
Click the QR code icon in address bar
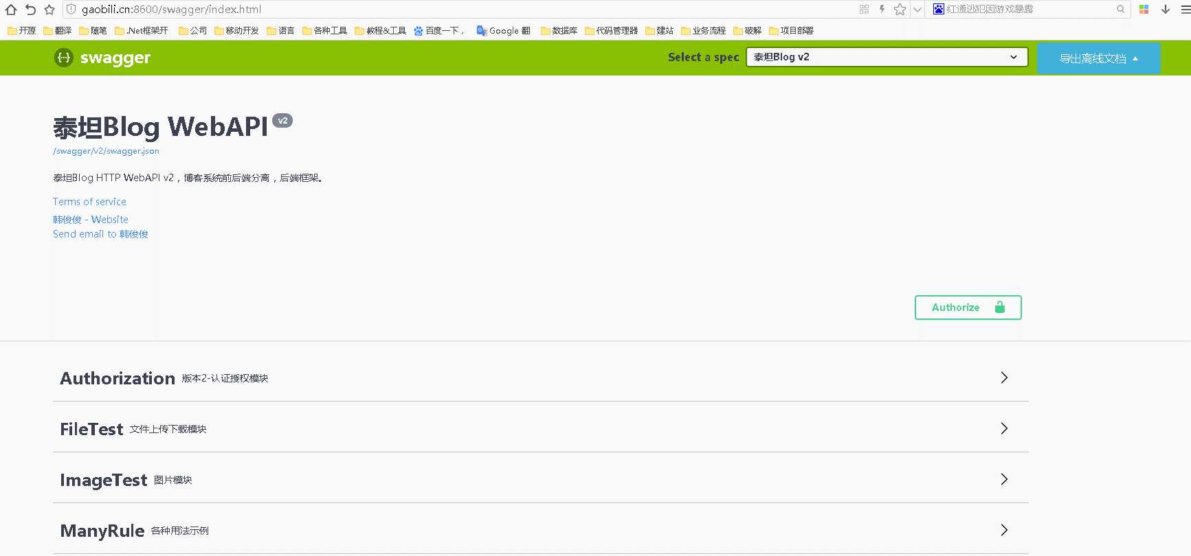coord(865,10)
